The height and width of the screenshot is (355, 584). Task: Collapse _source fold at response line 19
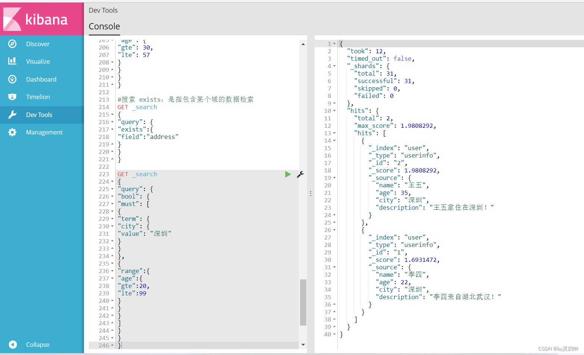coord(334,178)
